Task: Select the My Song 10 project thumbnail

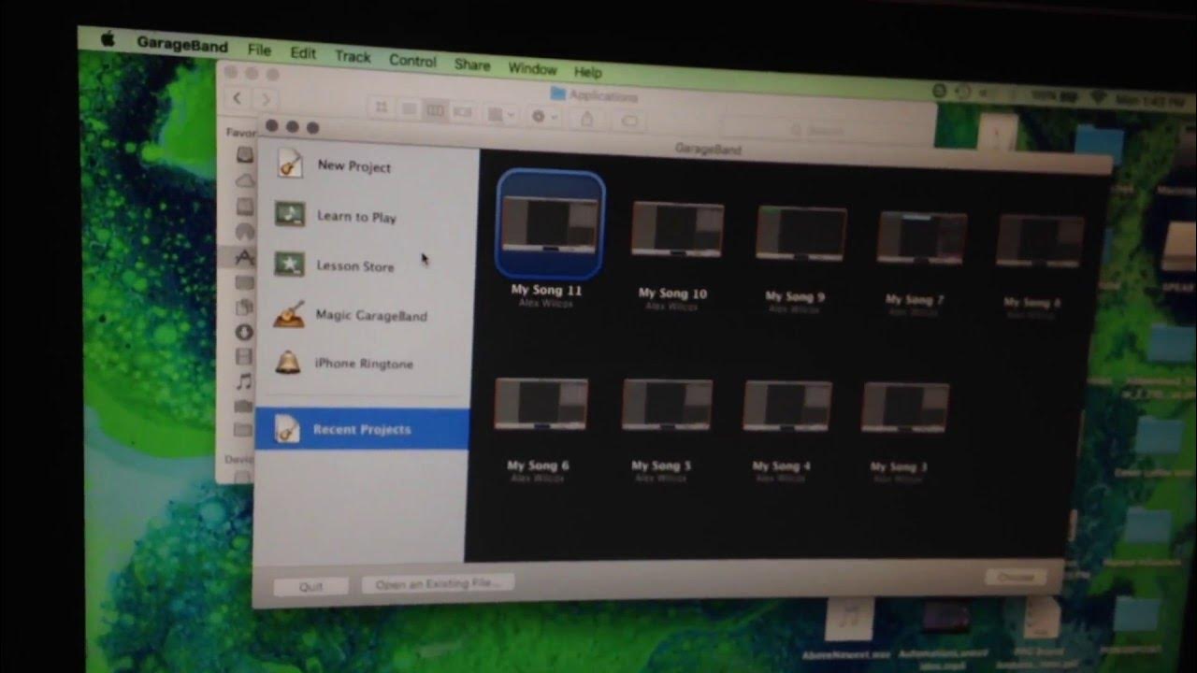Action: (x=677, y=229)
